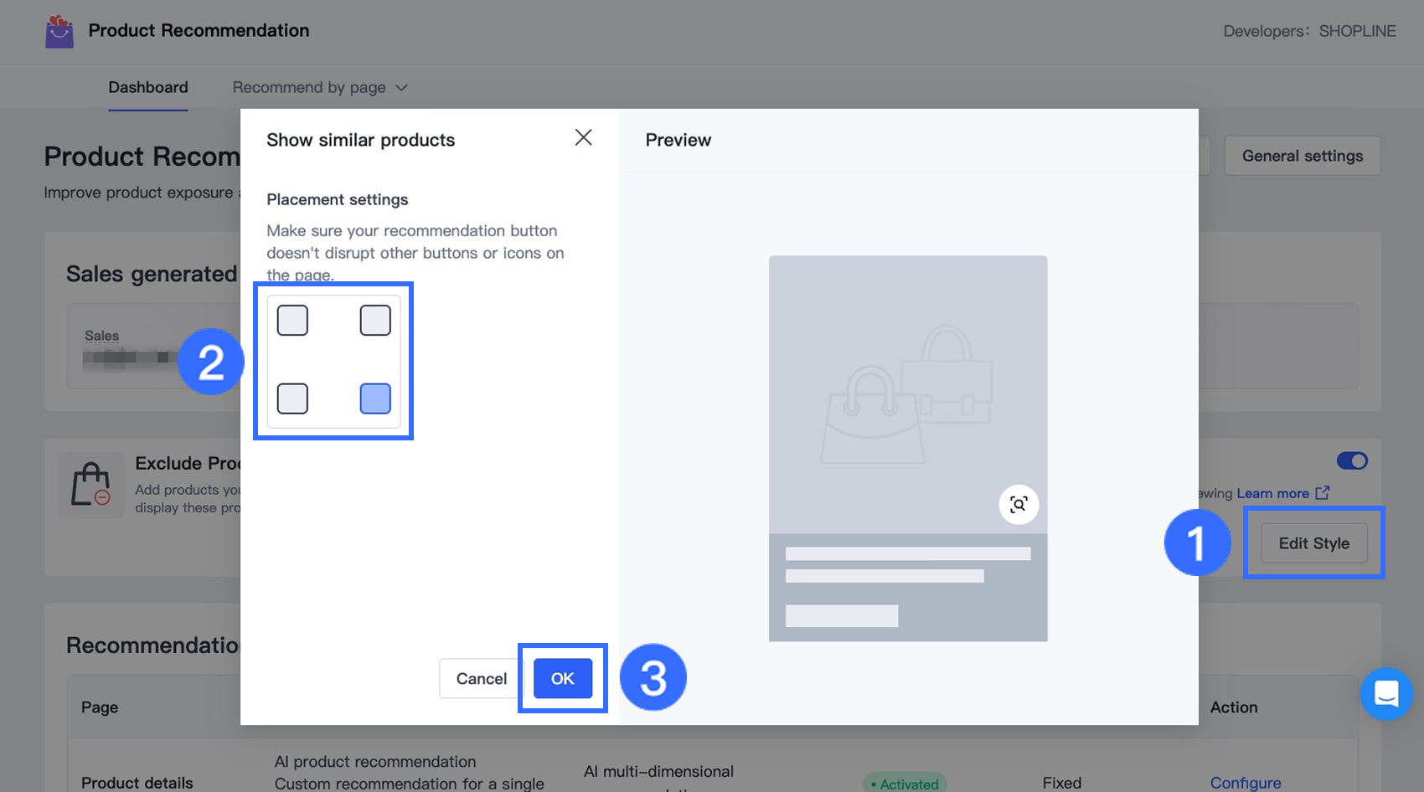
Task: Click the Preview panel title
Action: 678,140
